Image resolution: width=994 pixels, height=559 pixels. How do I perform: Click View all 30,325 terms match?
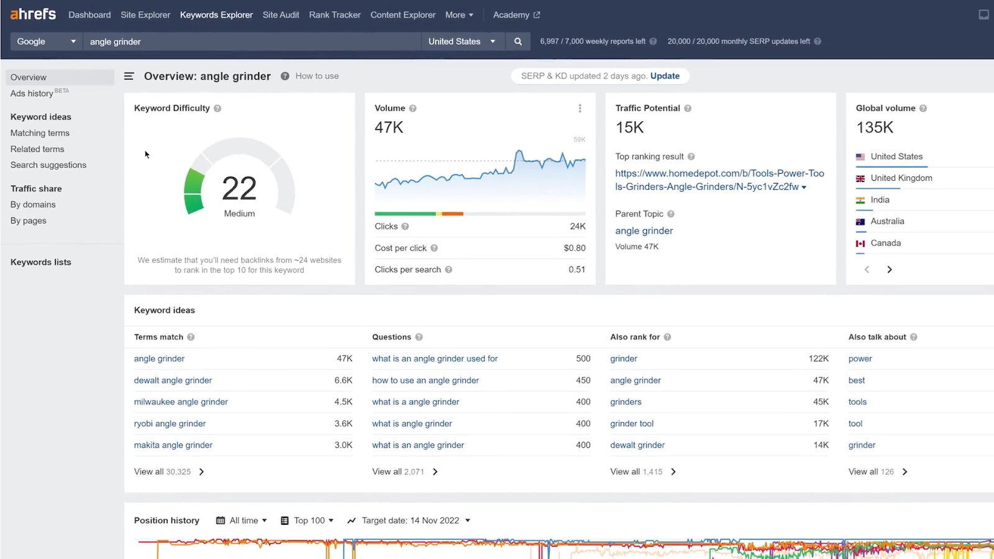[169, 472]
